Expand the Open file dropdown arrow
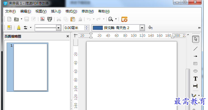Screen dimensions: 208x110 tap(21, 19)
